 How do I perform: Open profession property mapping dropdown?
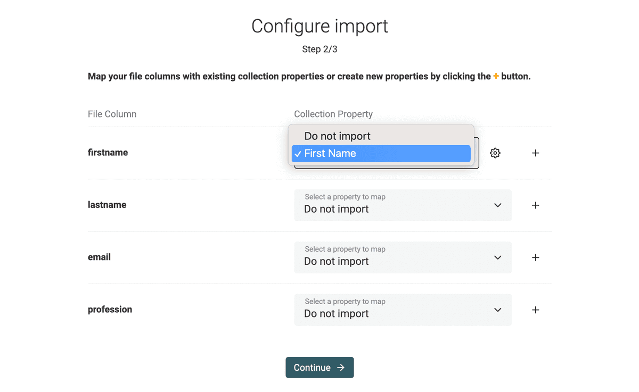[x=403, y=310]
